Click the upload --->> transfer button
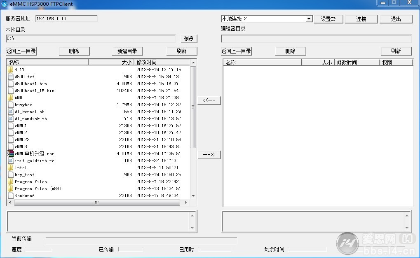The image size is (420, 258). 209,155
